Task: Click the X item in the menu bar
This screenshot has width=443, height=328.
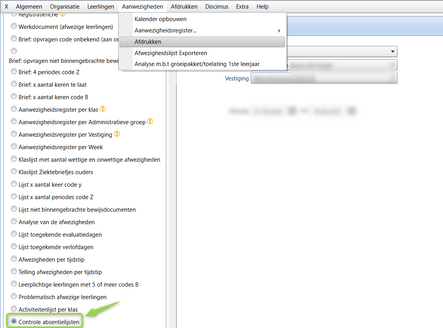Action: 6,7
